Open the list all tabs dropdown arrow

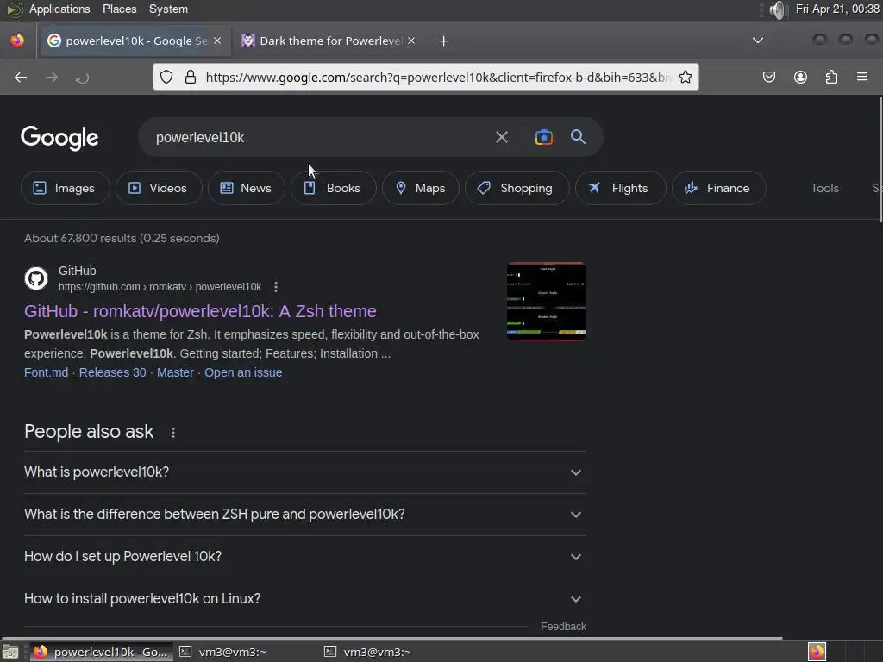coord(758,41)
